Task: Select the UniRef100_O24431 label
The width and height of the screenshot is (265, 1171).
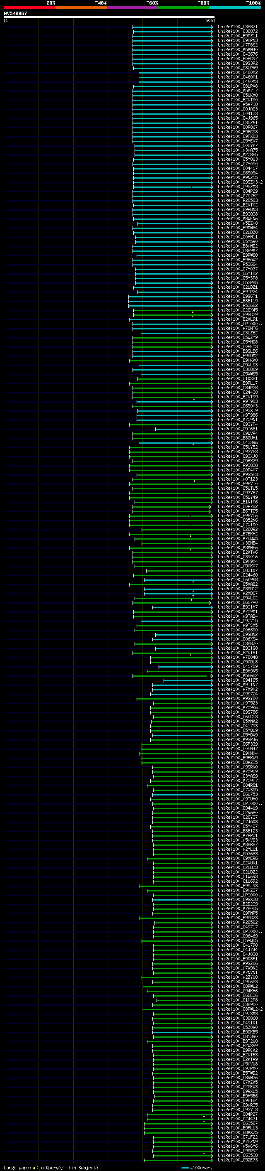Action: click(x=238, y=1119)
